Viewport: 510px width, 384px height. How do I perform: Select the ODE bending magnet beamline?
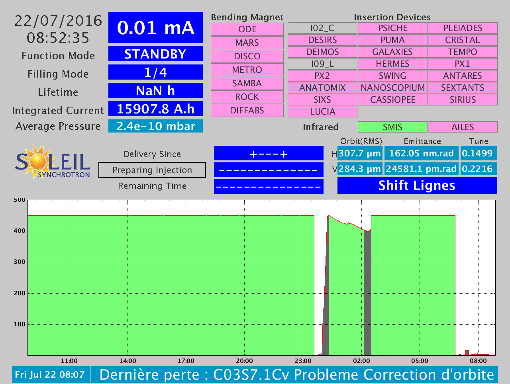[247, 29]
